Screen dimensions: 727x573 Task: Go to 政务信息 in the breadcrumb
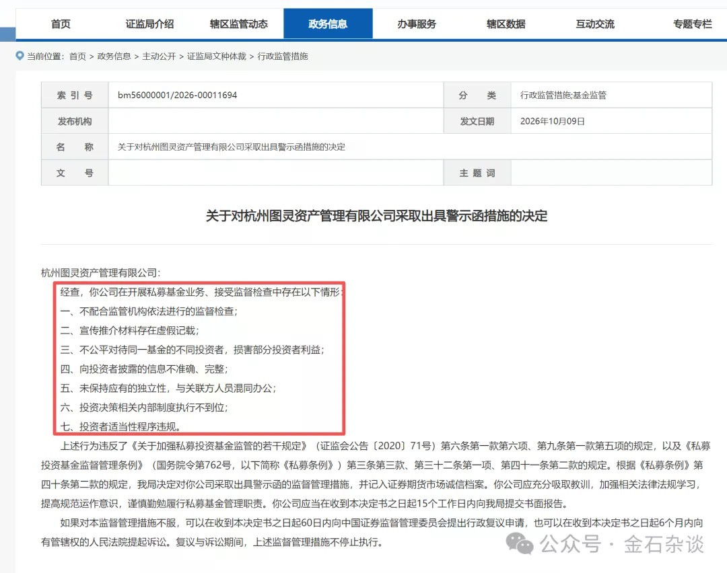[x=114, y=56]
